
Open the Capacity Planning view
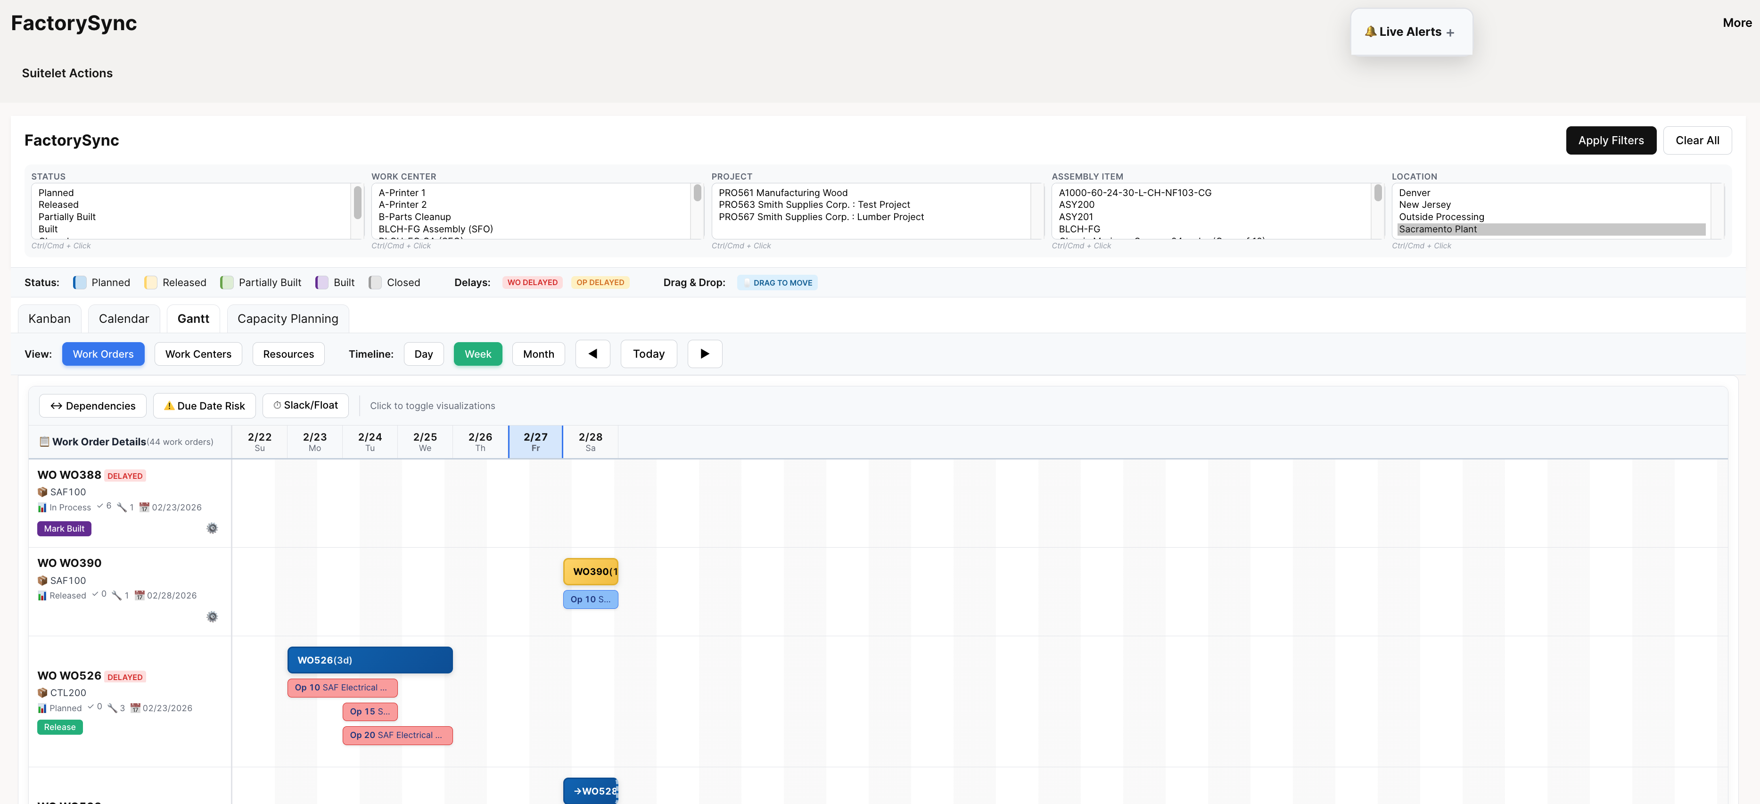pos(288,318)
